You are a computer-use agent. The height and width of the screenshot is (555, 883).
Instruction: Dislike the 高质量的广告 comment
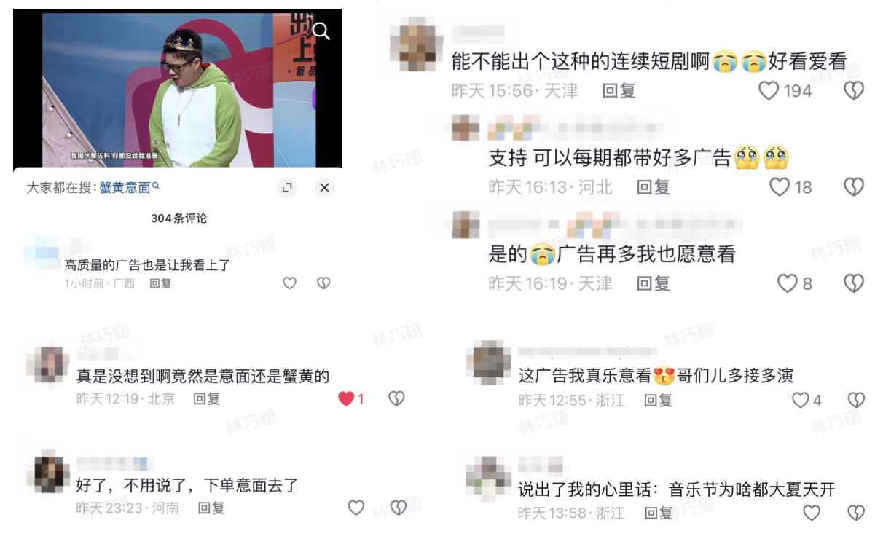tap(324, 283)
